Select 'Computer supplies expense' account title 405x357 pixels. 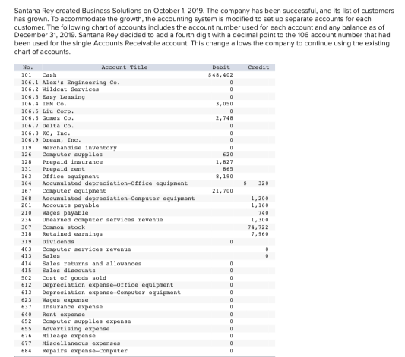(x=87, y=321)
